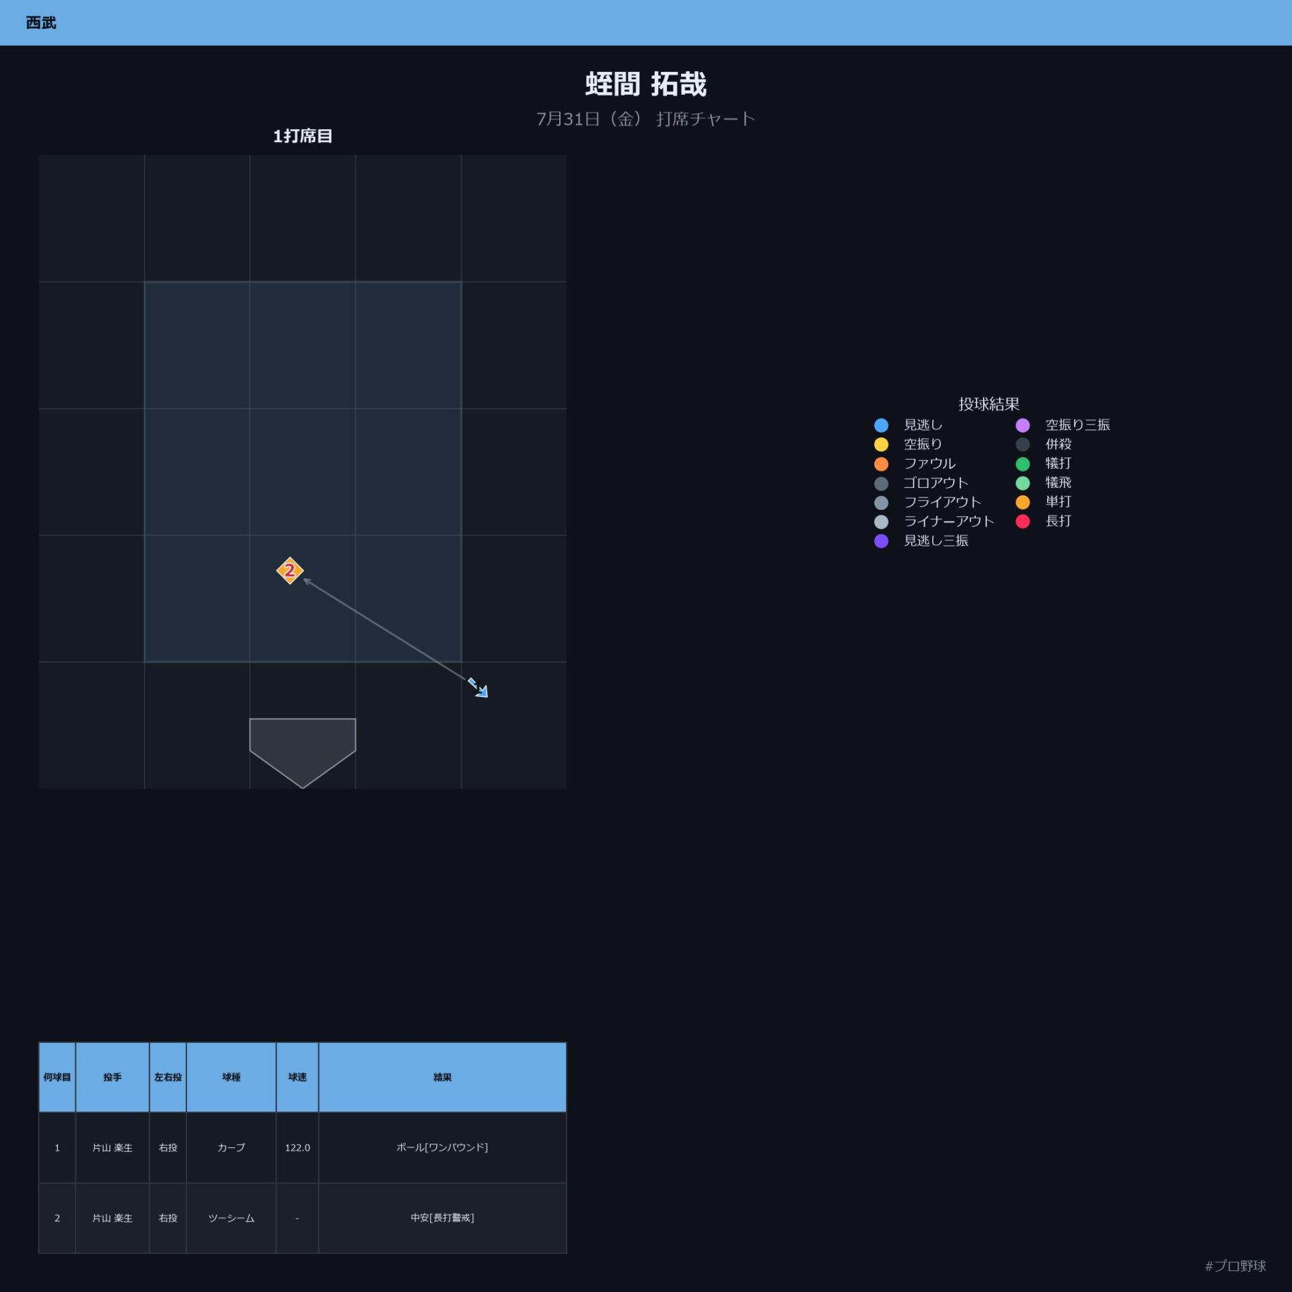The image size is (1292, 1292).
Task: Click the 結果 table column header
Action: coord(442,1077)
